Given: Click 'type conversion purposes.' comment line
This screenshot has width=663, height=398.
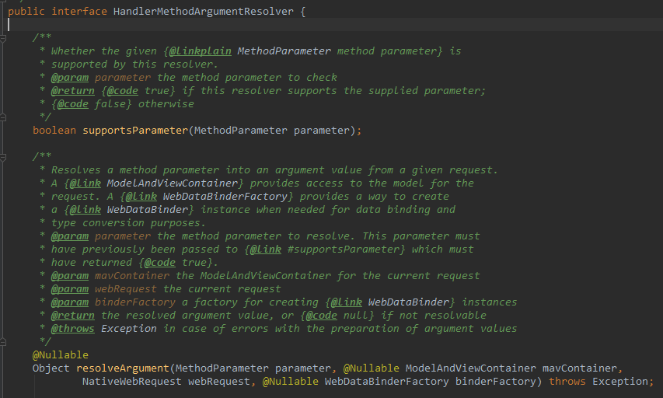Looking at the screenshot, I should (128, 223).
